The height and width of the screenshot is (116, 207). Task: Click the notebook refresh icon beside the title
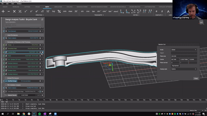click(42, 19)
